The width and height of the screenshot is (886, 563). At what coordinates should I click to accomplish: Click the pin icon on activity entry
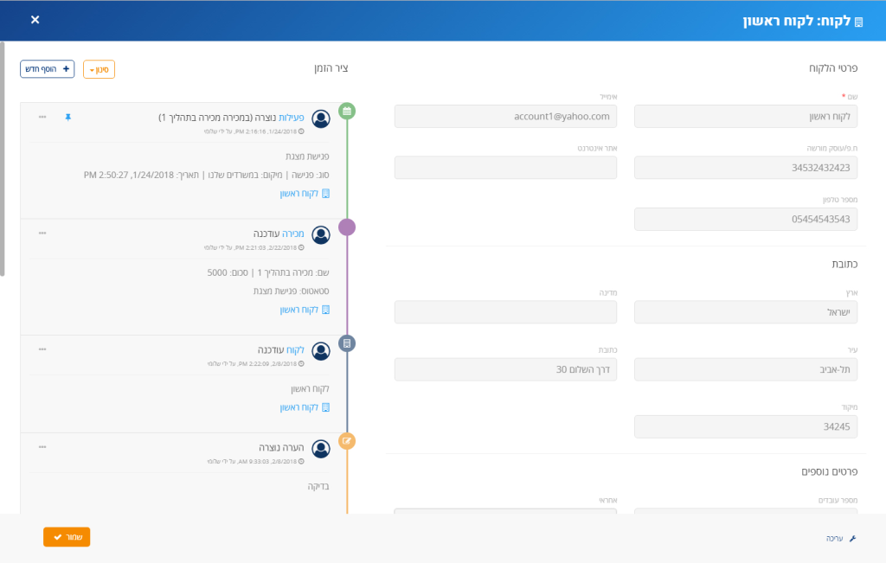[67, 118]
